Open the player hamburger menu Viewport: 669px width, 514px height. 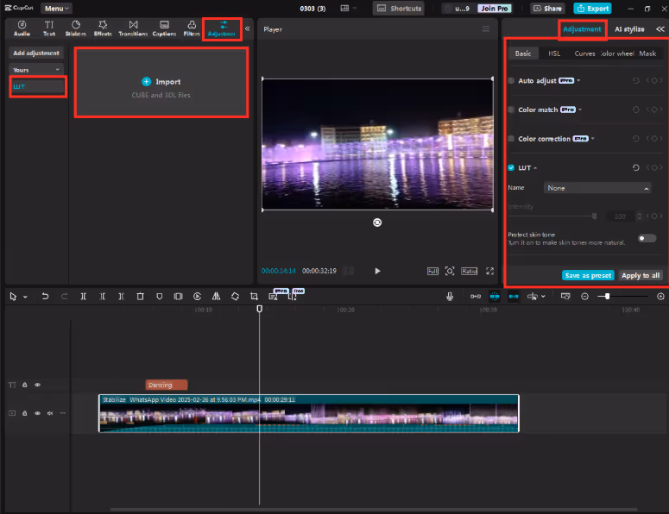tap(485, 29)
